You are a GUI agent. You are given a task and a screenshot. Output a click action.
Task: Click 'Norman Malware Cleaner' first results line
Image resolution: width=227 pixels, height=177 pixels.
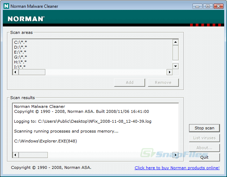pos(39,106)
